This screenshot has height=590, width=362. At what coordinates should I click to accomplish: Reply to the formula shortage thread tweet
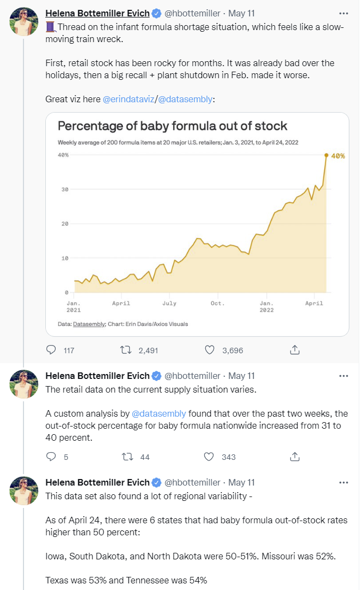(51, 350)
